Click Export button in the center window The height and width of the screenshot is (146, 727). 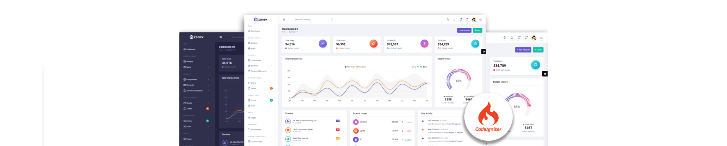(478, 30)
